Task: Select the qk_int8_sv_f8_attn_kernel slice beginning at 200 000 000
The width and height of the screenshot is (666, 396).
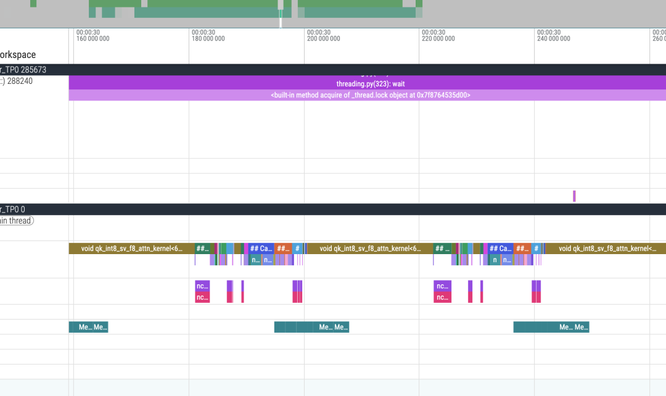Action: (369, 249)
